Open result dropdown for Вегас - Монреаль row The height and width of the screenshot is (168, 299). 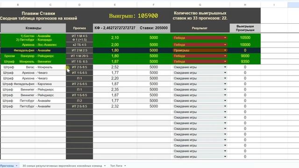pos(225,67)
